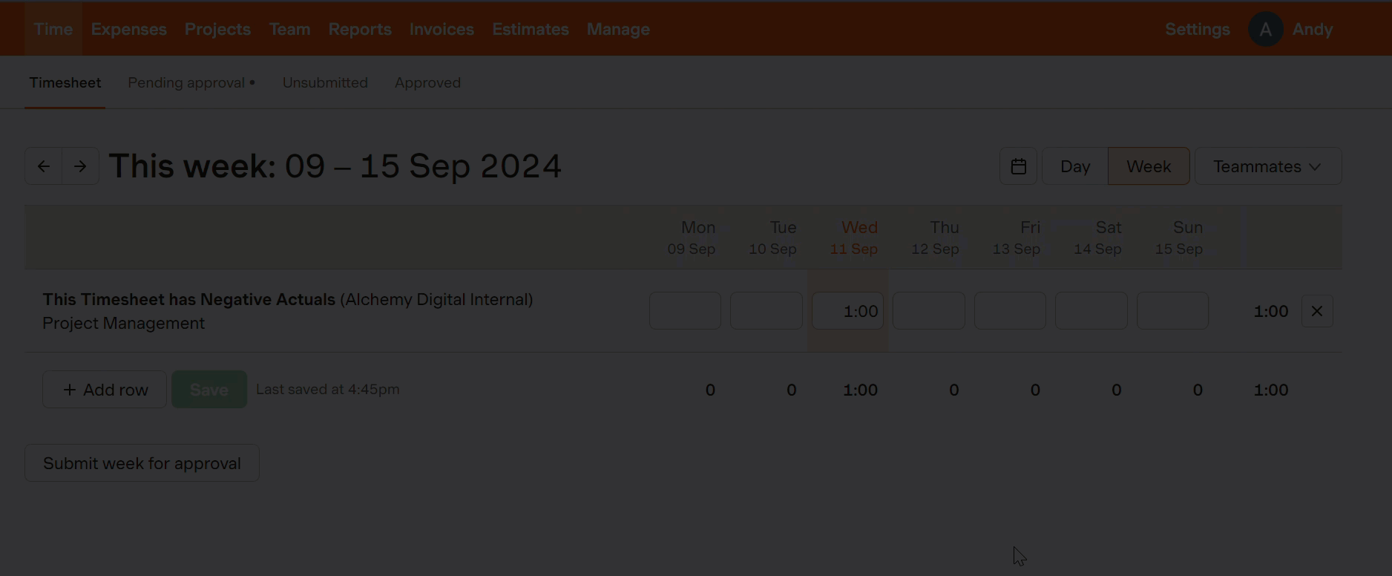Click the Saturday time entry field
This screenshot has height=576, width=1392.
pyautogui.click(x=1091, y=311)
